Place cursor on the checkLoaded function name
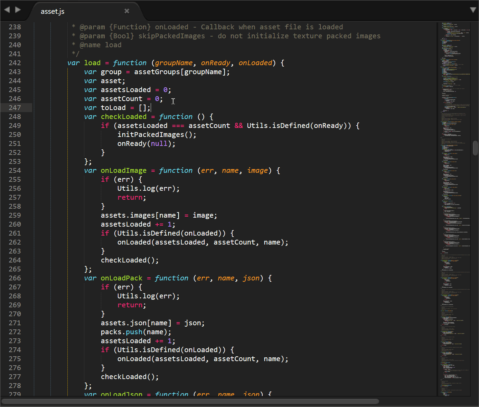The width and height of the screenshot is (479, 407). [x=124, y=117]
